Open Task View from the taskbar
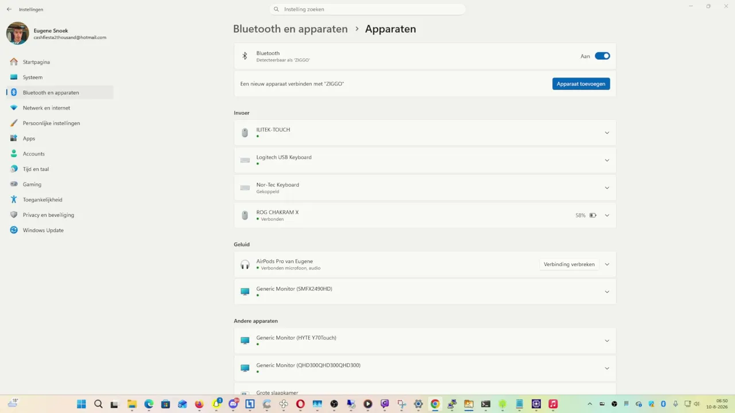Image resolution: width=735 pixels, height=413 pixels. pyautogui.click(x=114, y=404)
